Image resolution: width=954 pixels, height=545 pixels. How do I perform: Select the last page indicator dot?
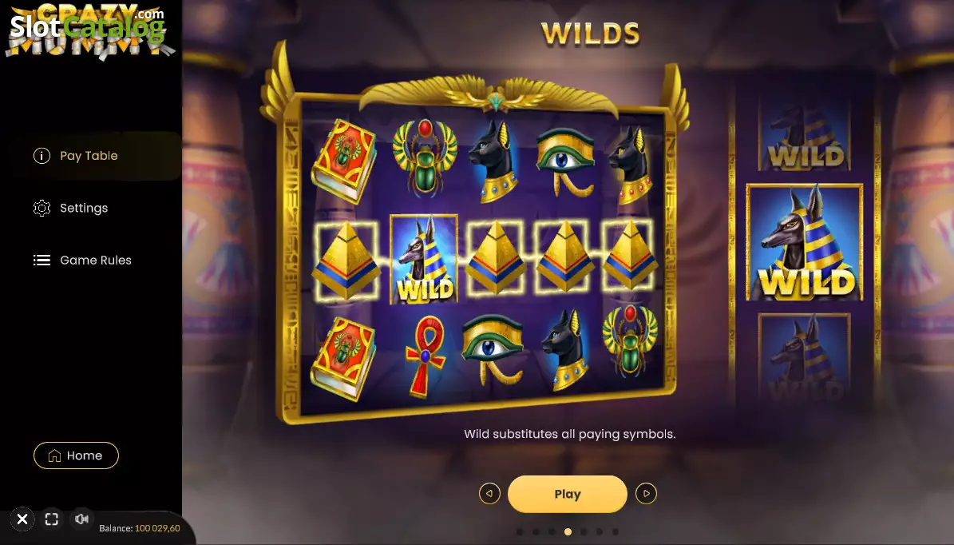[616, 531]
